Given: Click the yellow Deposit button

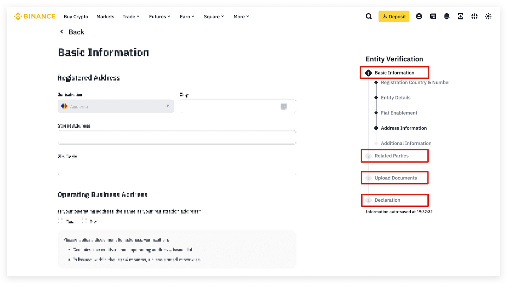Looking at the screenshot, I should pyautogui.click(x=394, y=16).
